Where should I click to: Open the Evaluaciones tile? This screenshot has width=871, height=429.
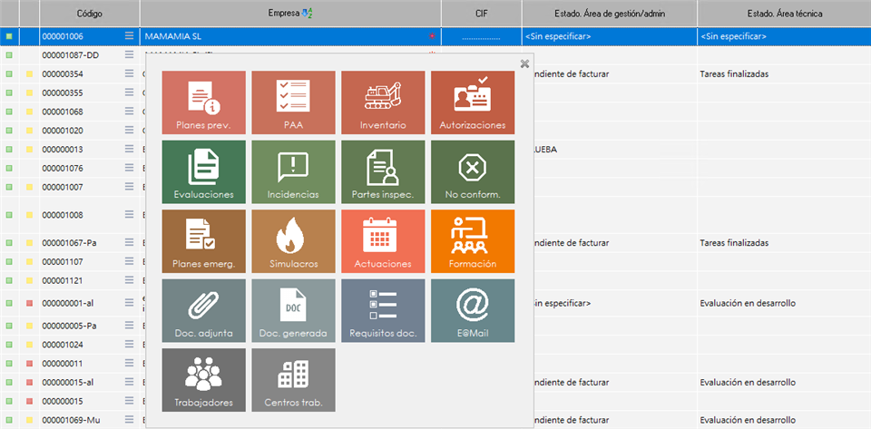pyautogui.click(x=203, y=172)
